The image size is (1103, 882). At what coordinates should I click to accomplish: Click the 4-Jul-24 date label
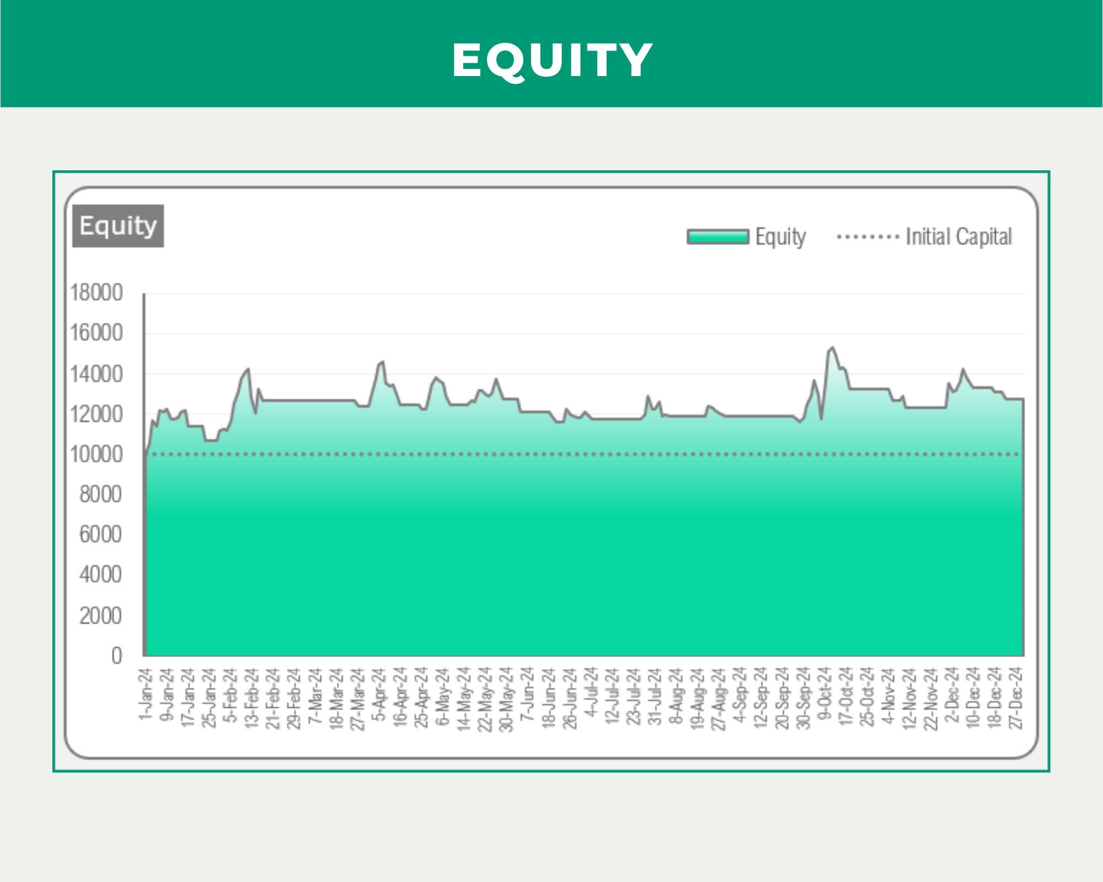point(591,692)
